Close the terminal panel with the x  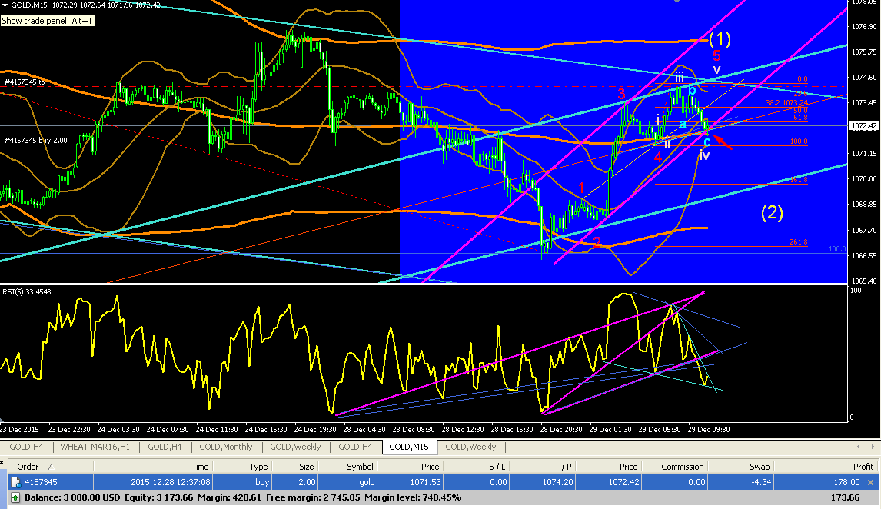pos(2,464)
